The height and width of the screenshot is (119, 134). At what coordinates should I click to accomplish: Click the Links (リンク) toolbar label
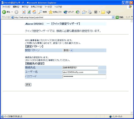[x=128, y=17]
